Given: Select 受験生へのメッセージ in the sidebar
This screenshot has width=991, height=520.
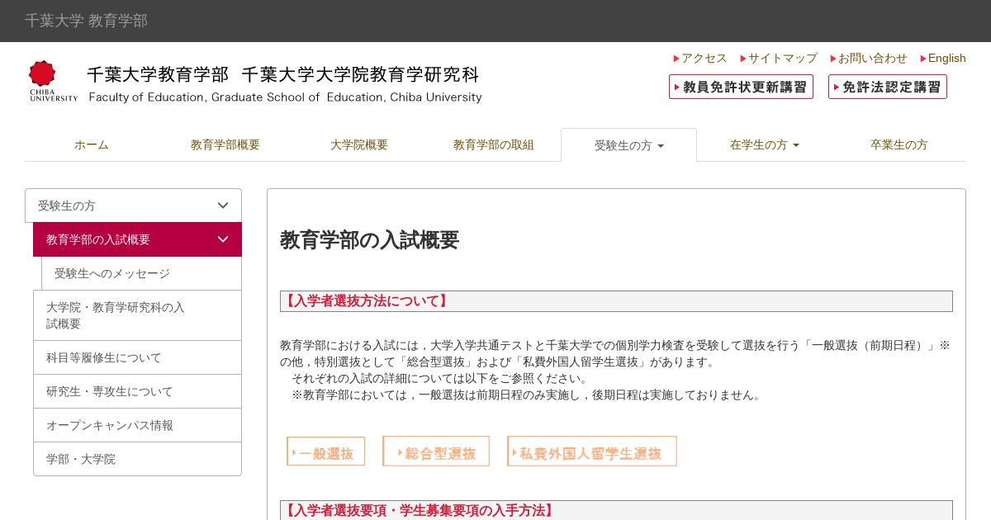Looking at the screenshot, I should [x=141, y=273].
